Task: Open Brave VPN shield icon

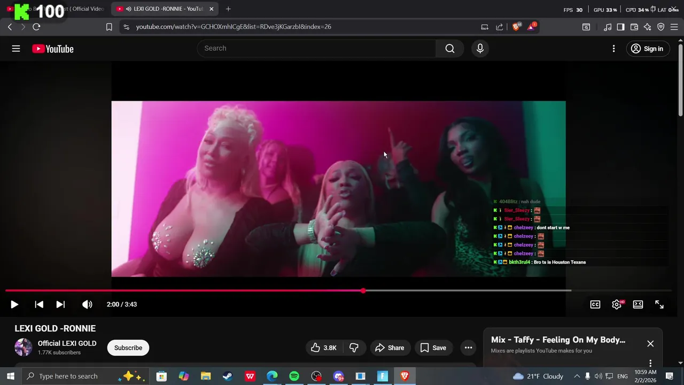Action: (x=661, y=27)
